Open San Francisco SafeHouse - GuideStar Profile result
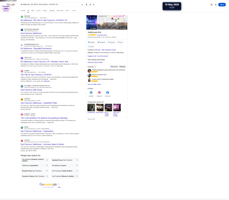229x200 pixels. tap(38, 103)
